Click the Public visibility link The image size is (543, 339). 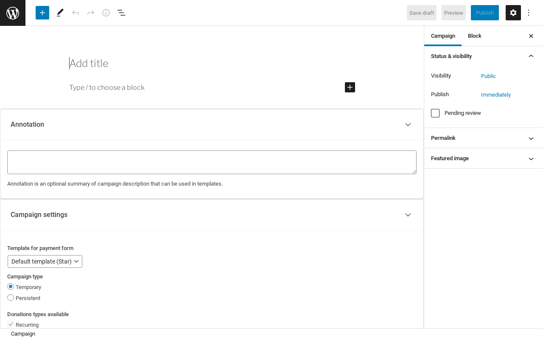coord(488,76)
